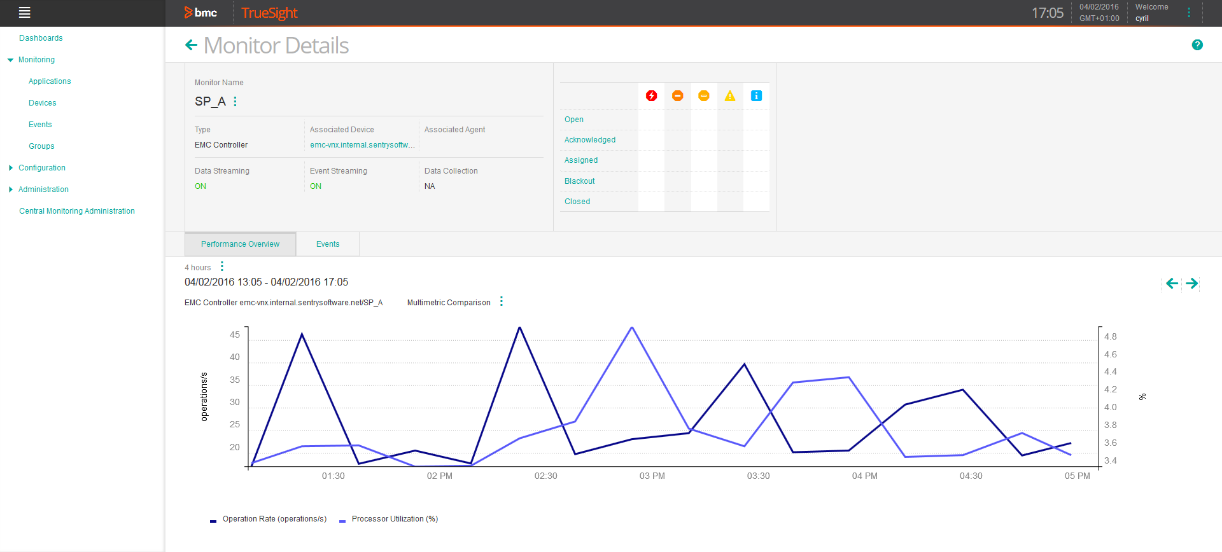Click the minor severity yellow circle icon
Screen dimensions: 1222x552
[x=704, y=96]
